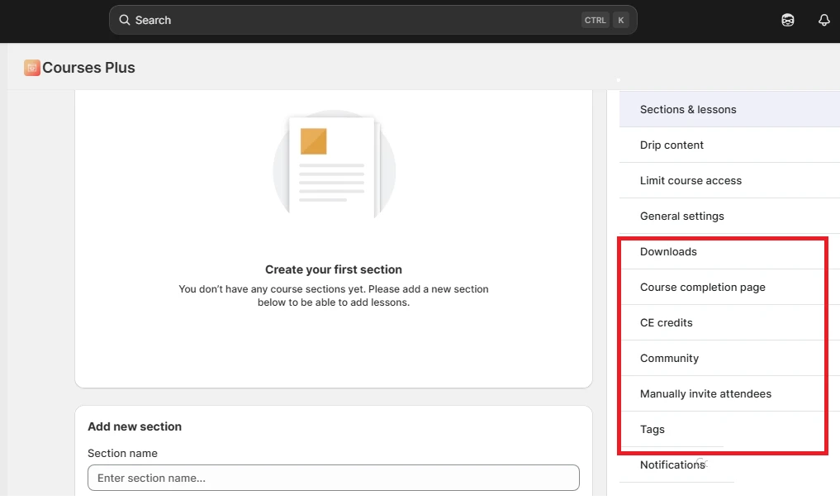Open the Downloads section
The height and width of the screenshot is (500, 840).
click(x=668, y=251)
